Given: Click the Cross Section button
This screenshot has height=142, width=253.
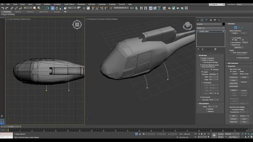Looking at the screenshot, I should (234, 86).
